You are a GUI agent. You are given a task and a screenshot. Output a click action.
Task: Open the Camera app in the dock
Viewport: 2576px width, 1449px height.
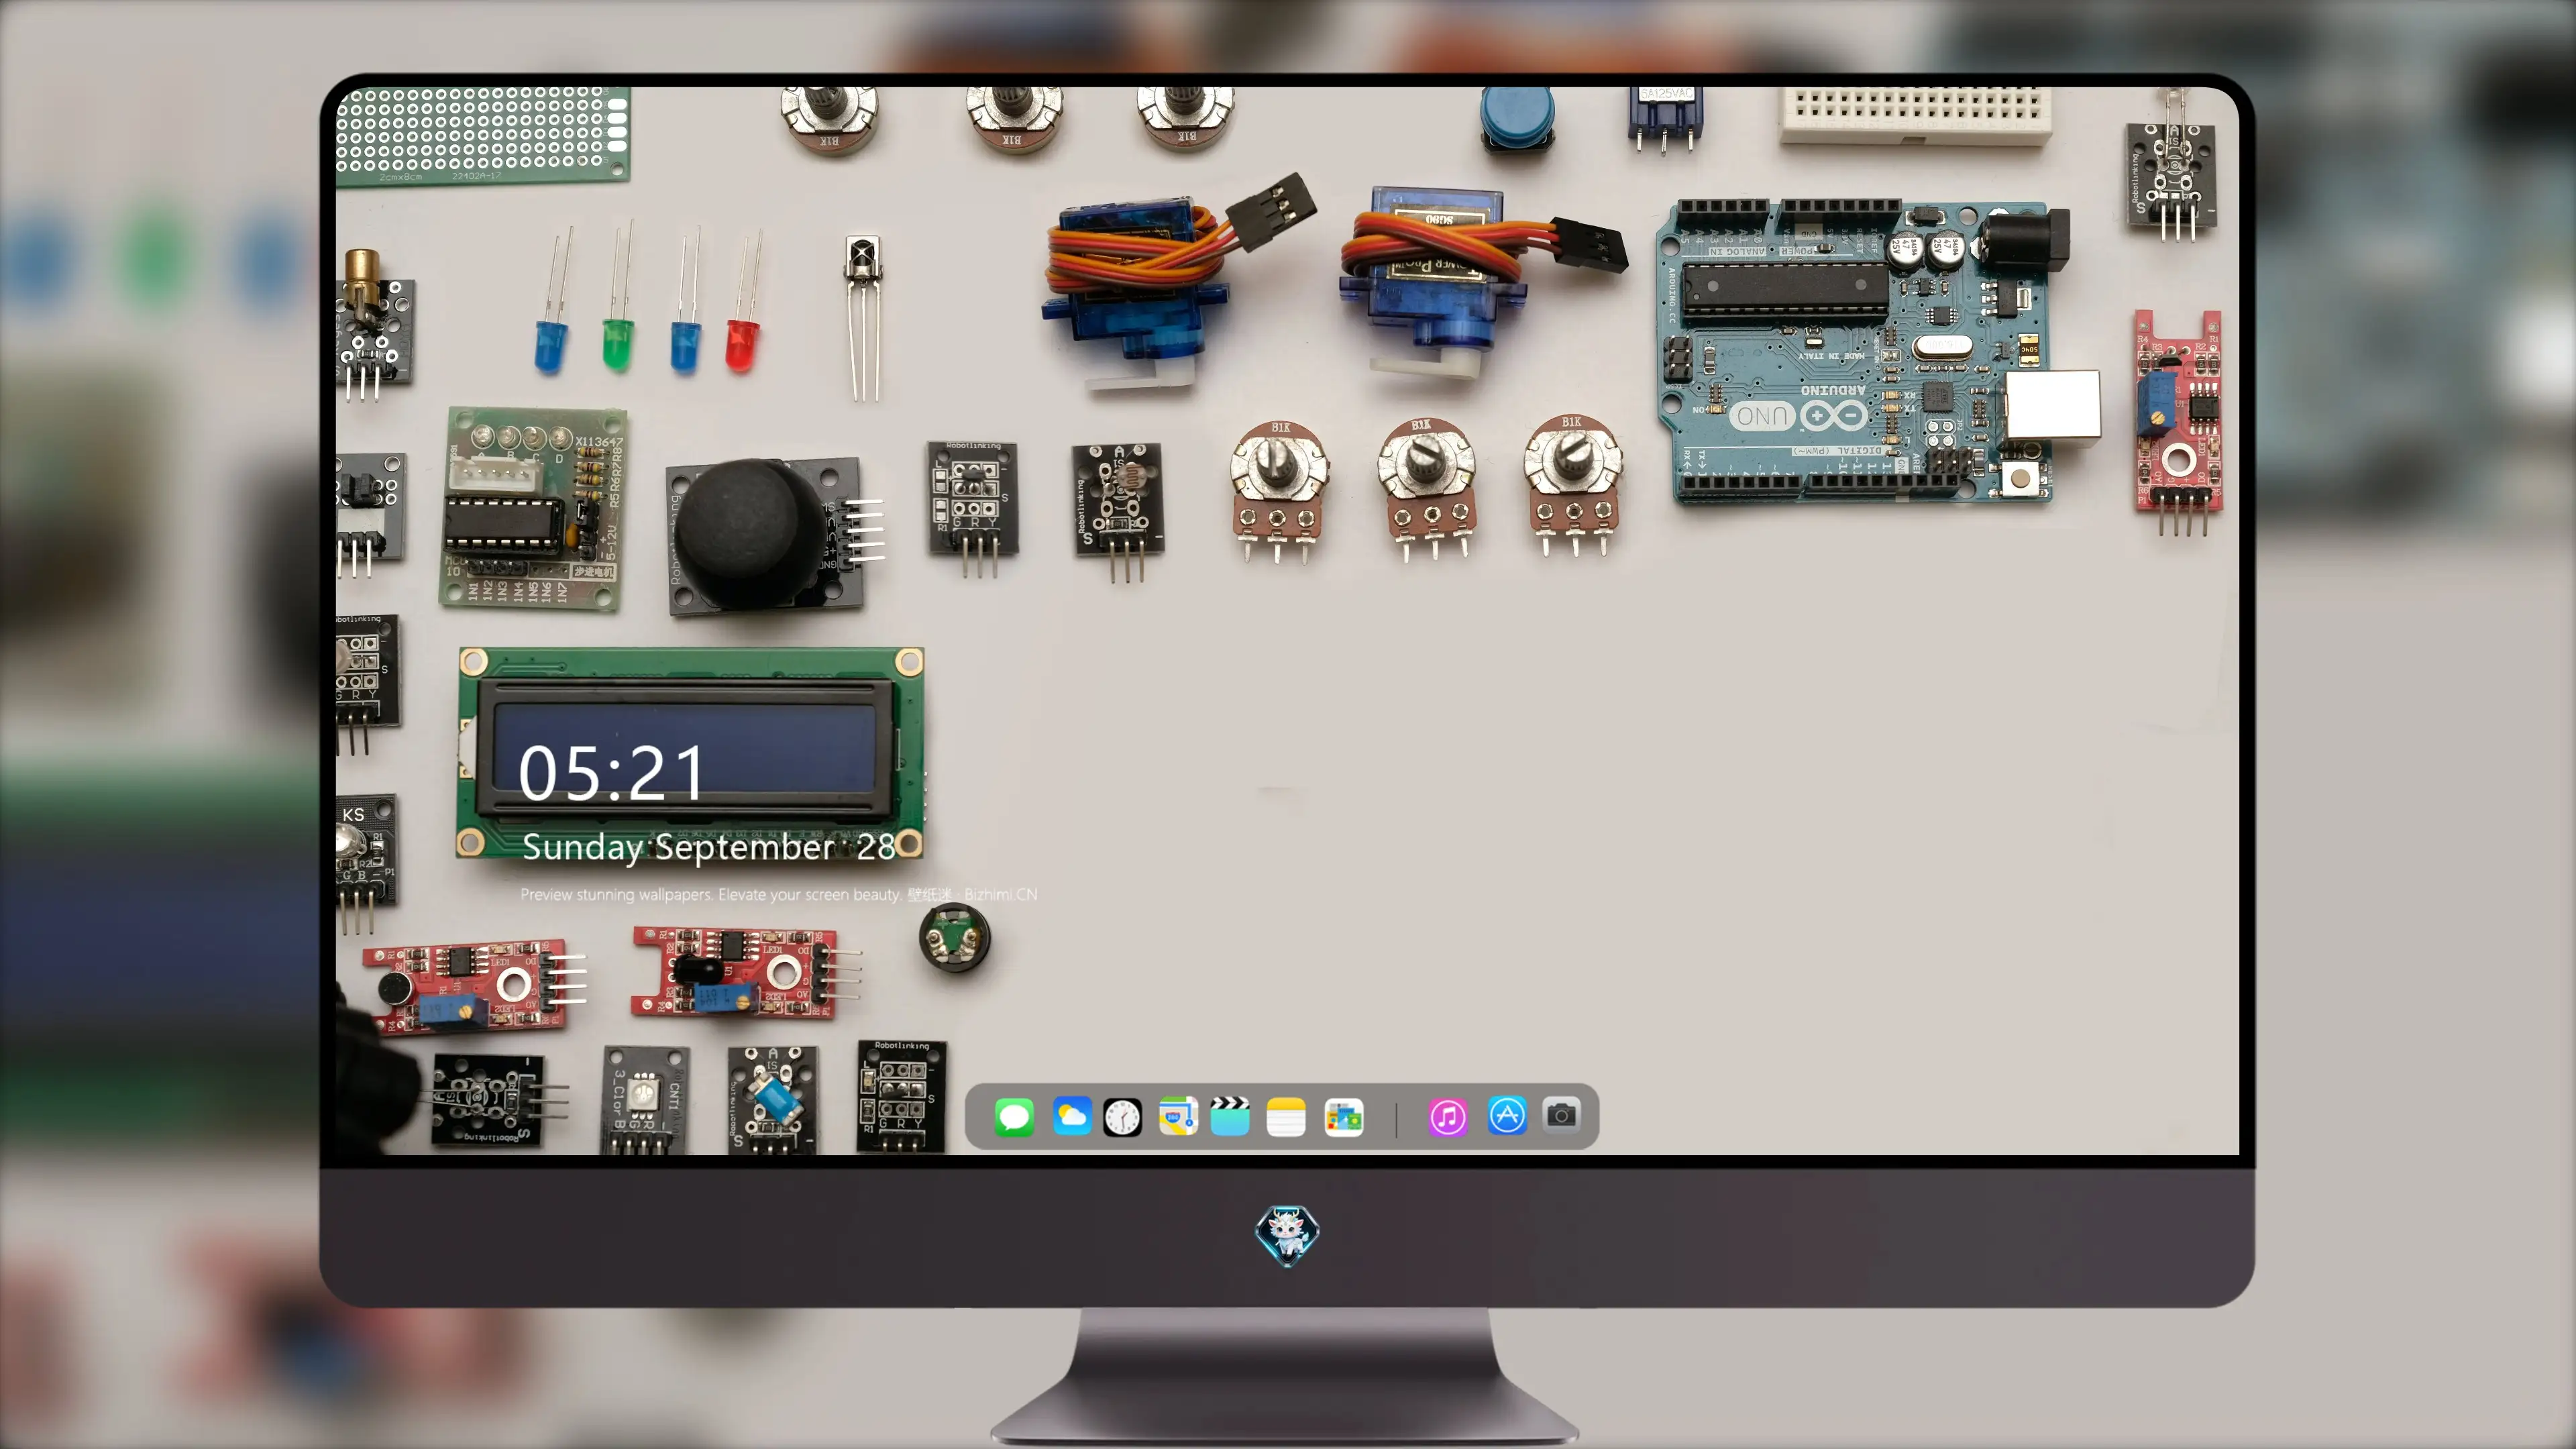[1561, 1114]
